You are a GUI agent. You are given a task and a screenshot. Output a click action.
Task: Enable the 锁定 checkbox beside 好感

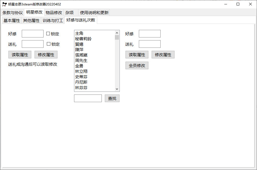(48, 34)
